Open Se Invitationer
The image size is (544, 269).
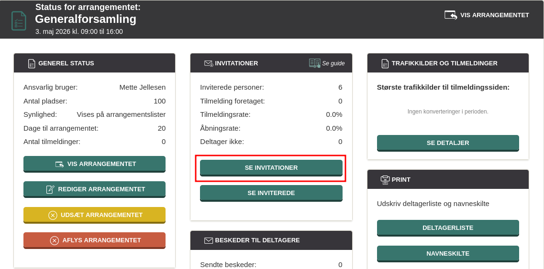click(x=271, y=168)
